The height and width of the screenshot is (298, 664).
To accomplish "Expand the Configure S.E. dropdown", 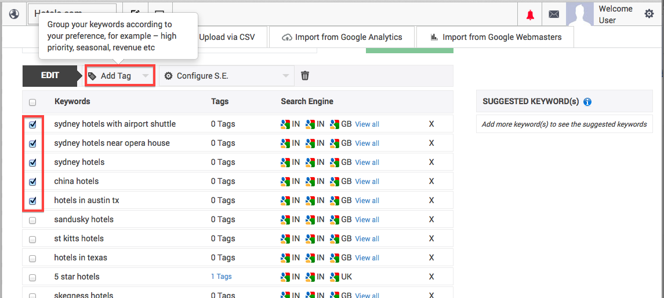I will (x=226, y=76).
